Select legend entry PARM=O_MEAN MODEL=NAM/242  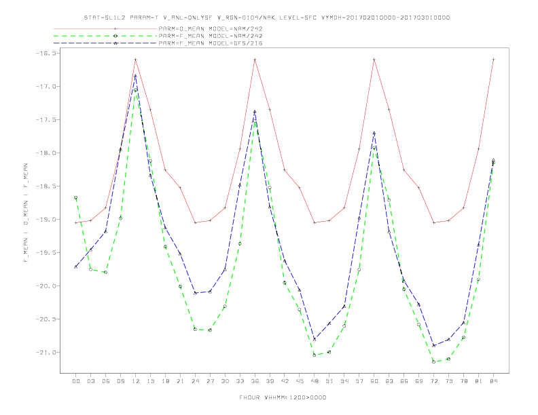[x=211, y=28]
